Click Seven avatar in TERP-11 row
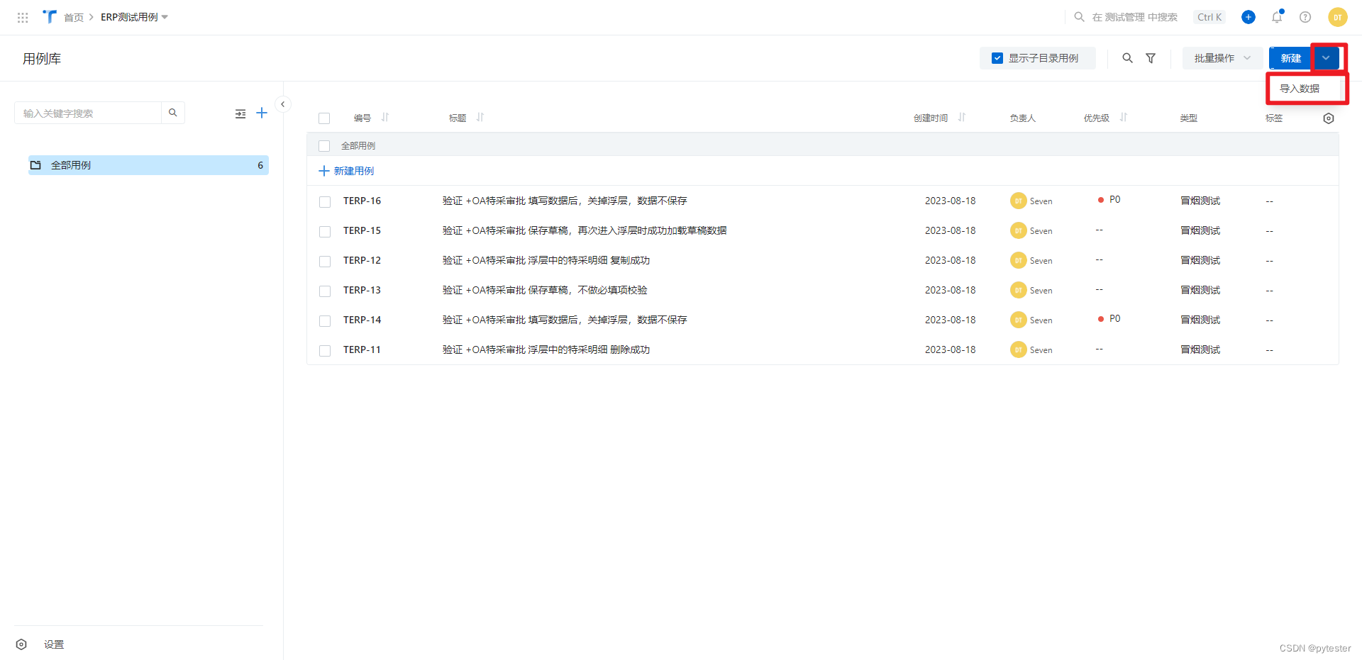This screenshot has height=660, width=1362. 1019,349
